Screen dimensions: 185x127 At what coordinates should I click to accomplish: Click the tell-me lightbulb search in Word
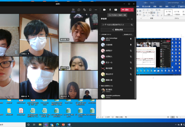point(179,6)
